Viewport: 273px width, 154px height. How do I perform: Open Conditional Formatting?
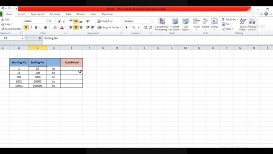162,24
